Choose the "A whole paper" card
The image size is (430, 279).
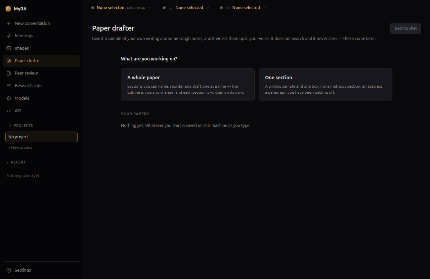click(x=188, y=85)
